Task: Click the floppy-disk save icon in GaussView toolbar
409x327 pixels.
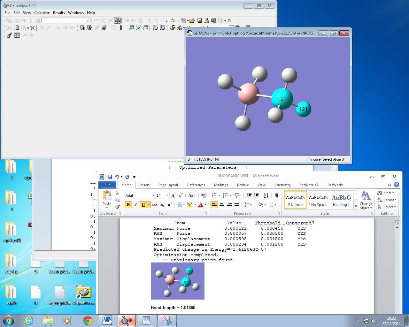Action: [x=199, y=20]
